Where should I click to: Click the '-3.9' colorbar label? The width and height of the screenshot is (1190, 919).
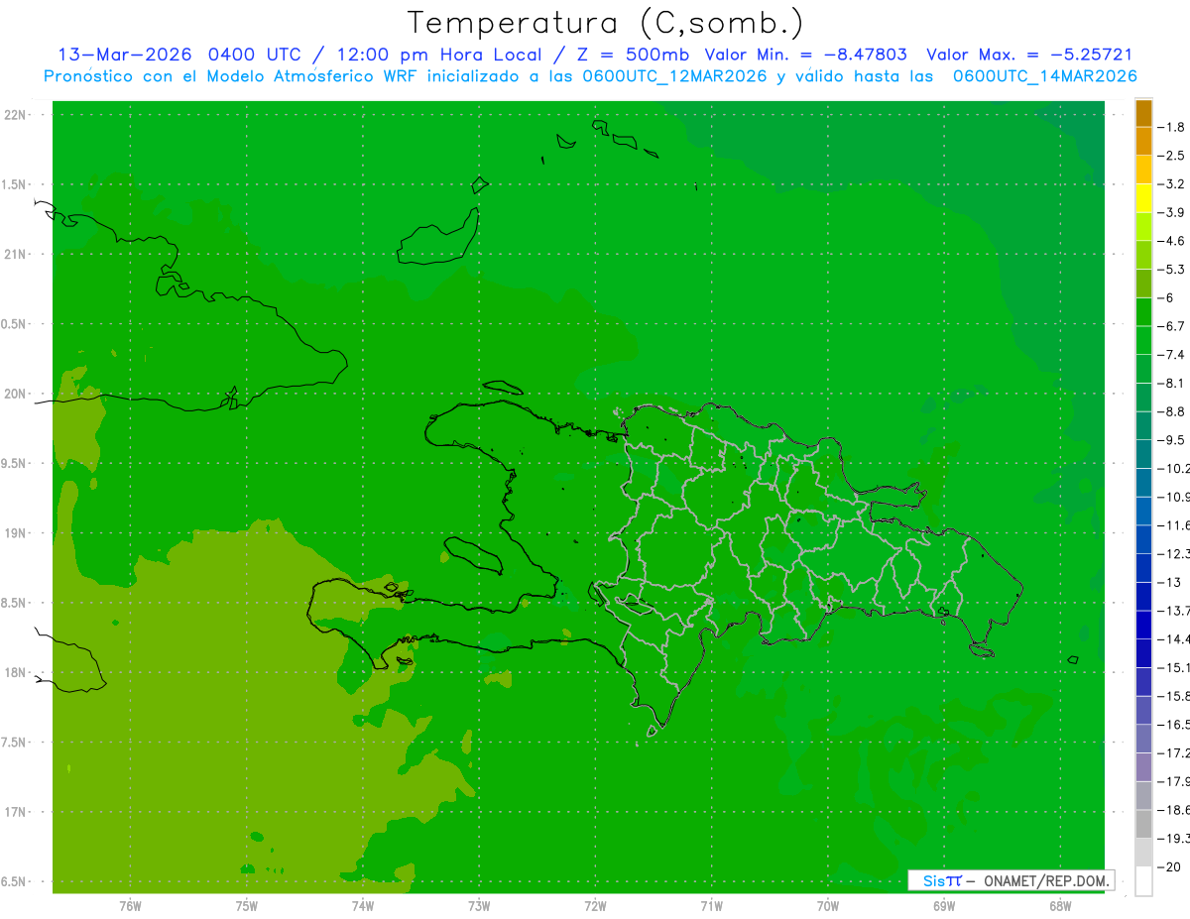pyautogui.click(x=1171, y=212)
